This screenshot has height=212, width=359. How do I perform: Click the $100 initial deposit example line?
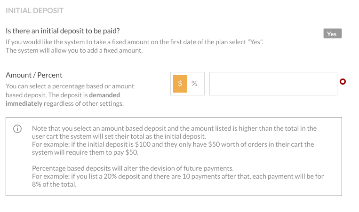click(173, 144)
